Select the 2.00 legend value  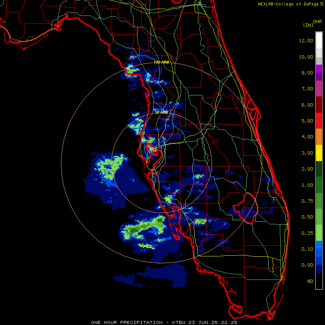[x=307, y=169]
